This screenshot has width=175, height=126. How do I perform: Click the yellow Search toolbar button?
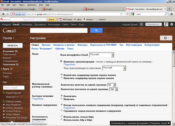pyautogui.click(x=51, y=19)
